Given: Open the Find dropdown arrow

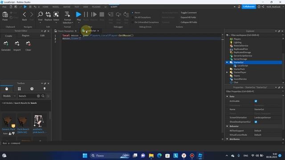Looking at the screenshot, I should point(40,23).
